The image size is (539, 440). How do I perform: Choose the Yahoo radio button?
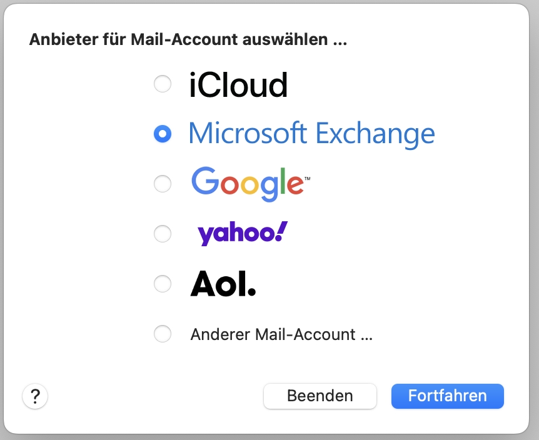[x=163, y=234]
